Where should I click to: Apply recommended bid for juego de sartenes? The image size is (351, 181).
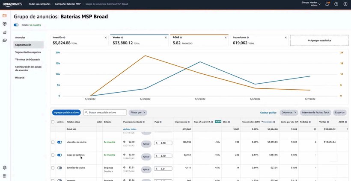(x=146, y=157)
